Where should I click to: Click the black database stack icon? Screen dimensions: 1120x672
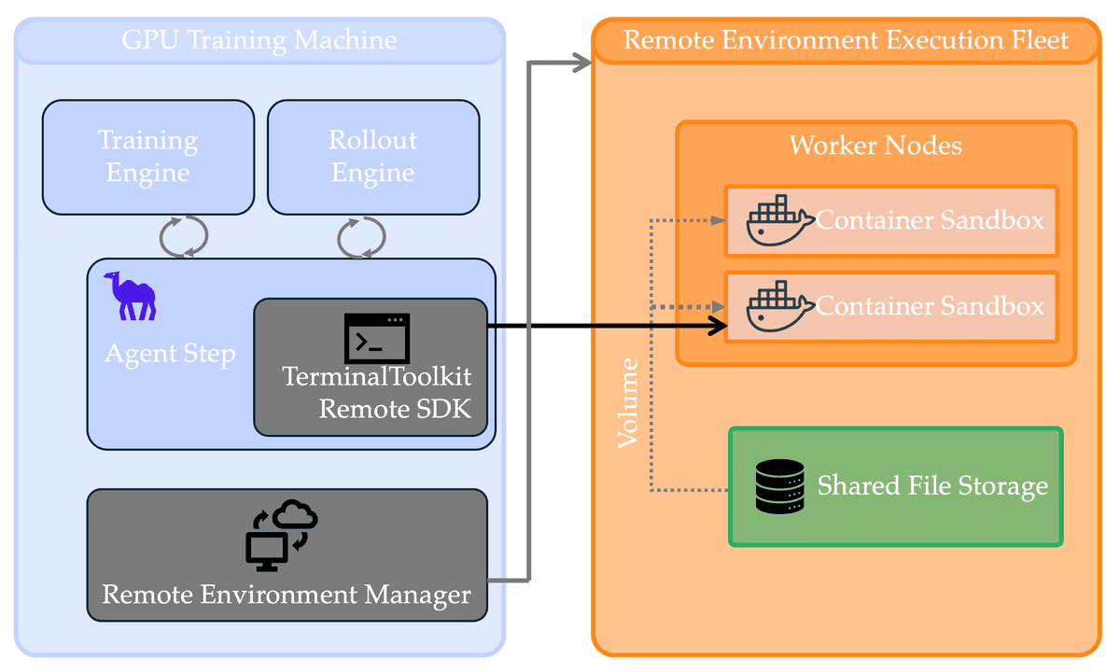[x=779, y=486]
